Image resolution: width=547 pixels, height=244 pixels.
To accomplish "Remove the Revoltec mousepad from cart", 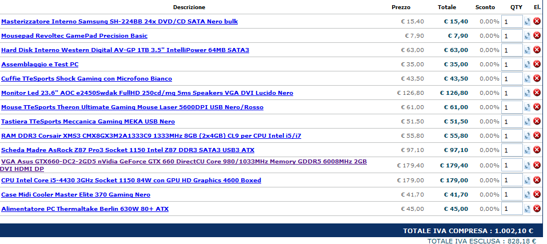I will coord(537,35).
